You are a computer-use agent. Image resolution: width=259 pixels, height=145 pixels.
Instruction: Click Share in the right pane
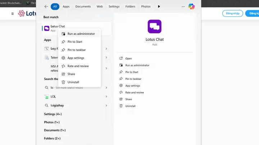[x=126, y=99]
